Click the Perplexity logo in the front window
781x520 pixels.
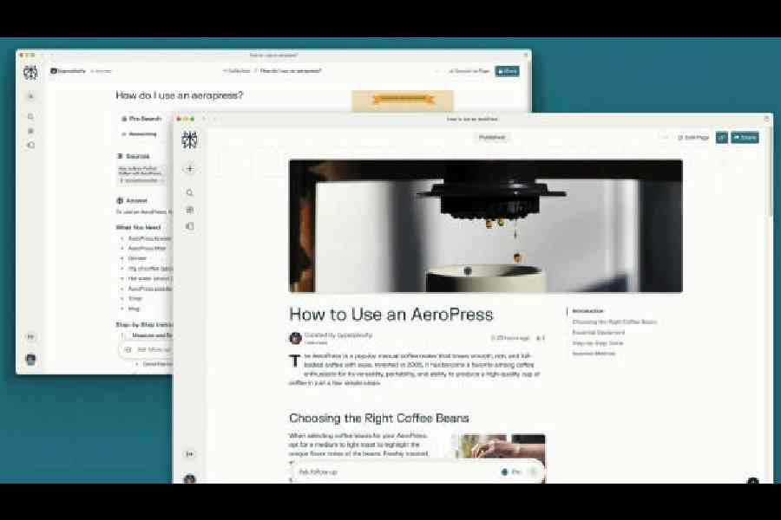[189, 140]
